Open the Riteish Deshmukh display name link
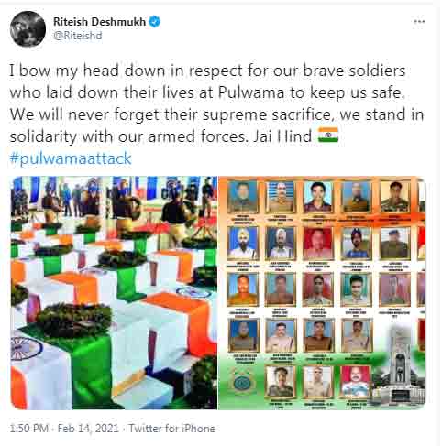 coord(99,22)
